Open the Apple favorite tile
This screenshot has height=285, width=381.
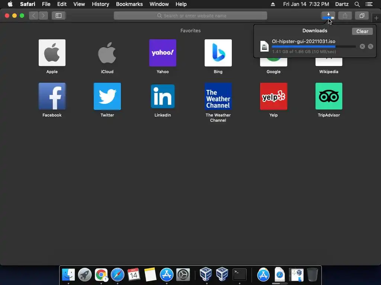point(52,53)
